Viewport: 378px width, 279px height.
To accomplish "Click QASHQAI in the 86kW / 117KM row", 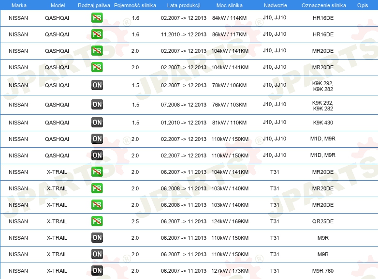I will click(x=57, y=34).
